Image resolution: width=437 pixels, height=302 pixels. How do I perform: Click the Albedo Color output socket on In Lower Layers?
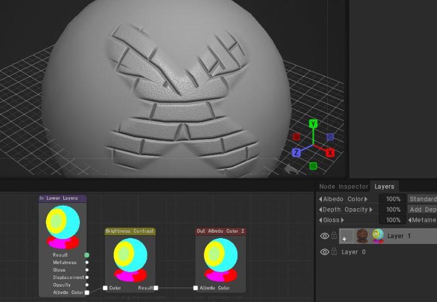point(87,293)
